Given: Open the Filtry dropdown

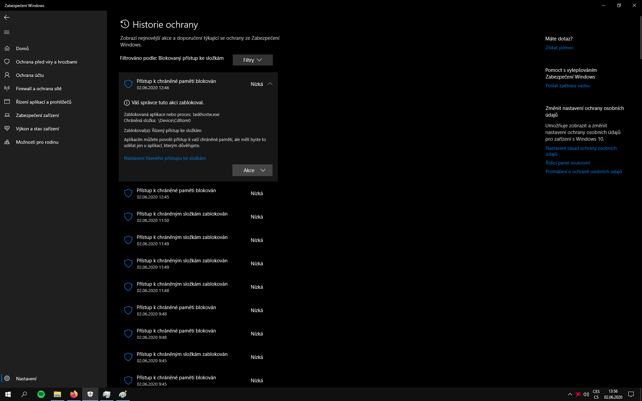Looking at the screenshot, I should click(x=252, y=60).
